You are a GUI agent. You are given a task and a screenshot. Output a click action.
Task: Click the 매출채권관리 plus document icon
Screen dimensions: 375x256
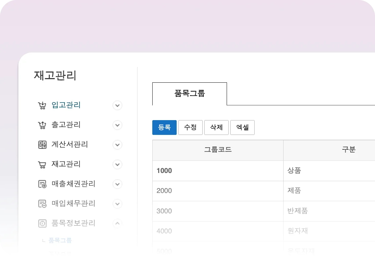[x=42, y=184]
